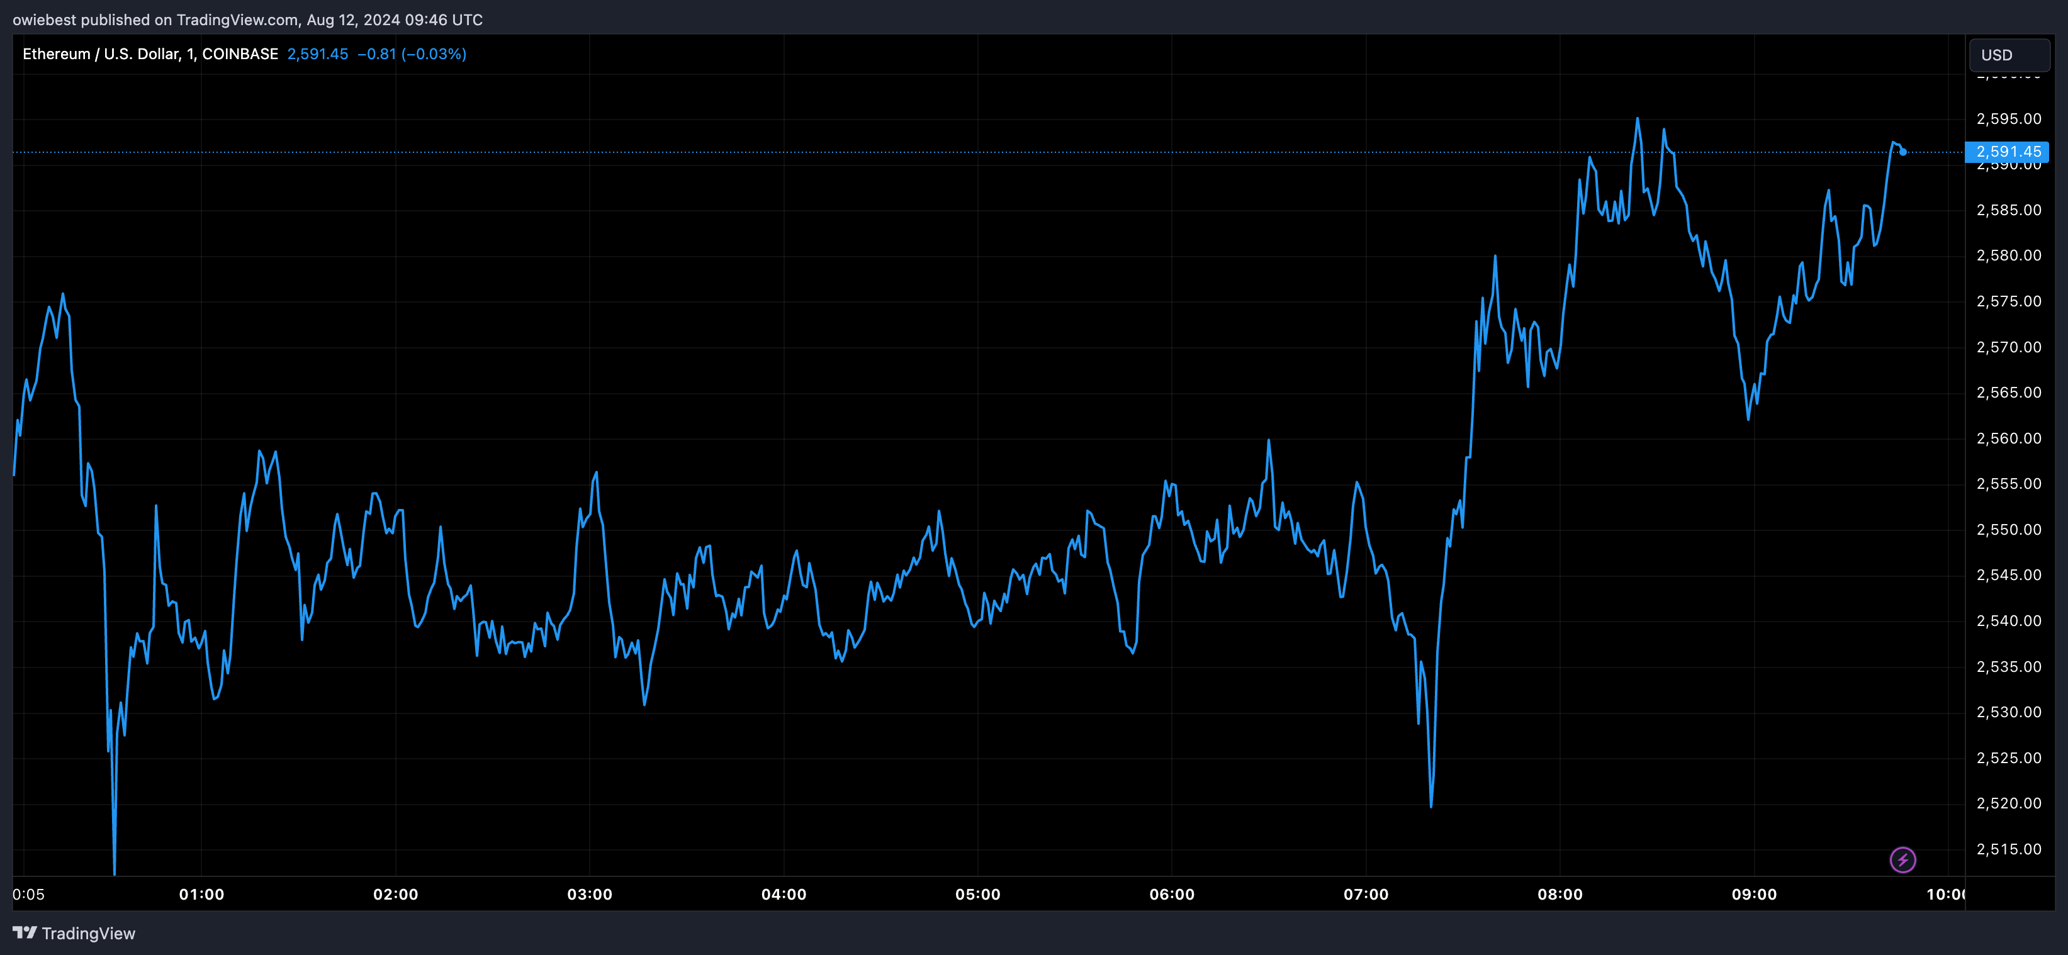Click the 2,545.00 price axis label
The width and height of the screenshot is (2068, 955).
[x=2009, y=574]
